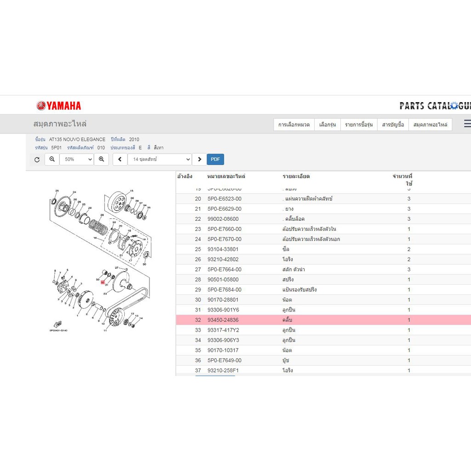Go to previous diagram with left arrow
471x471 pixels.
[x=120, y=159]
